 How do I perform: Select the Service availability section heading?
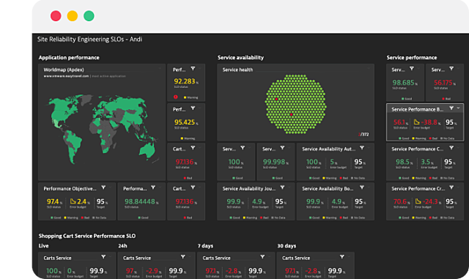[240, 57]
